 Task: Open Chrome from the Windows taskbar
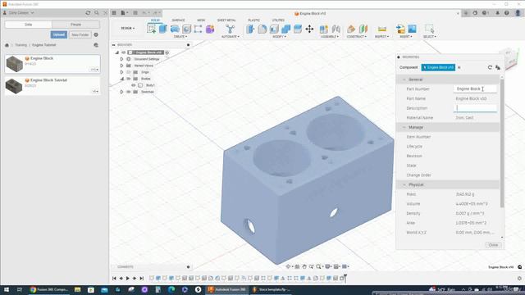tap(48, 289)
